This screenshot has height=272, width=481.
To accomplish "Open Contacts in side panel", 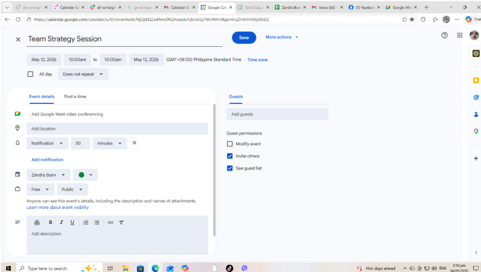I will coord(476,114).
